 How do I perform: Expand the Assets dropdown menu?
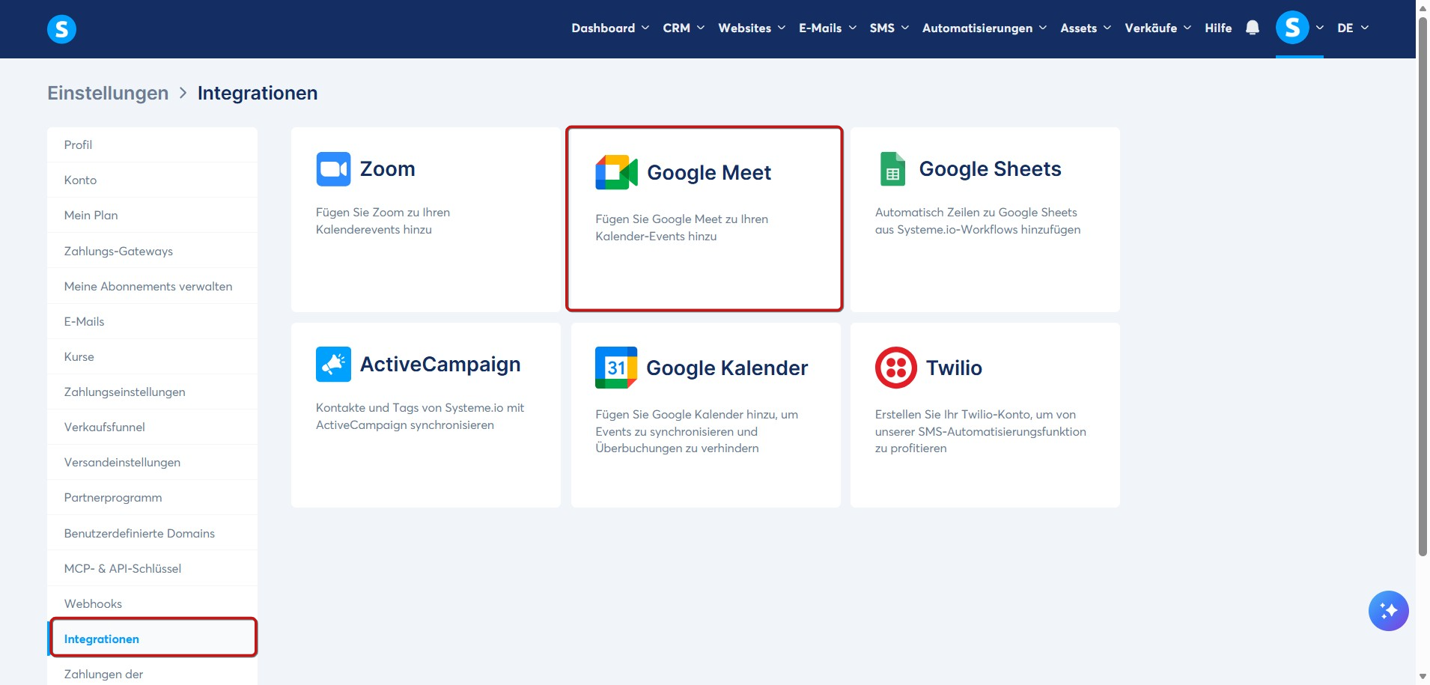tap(1086, 28)
